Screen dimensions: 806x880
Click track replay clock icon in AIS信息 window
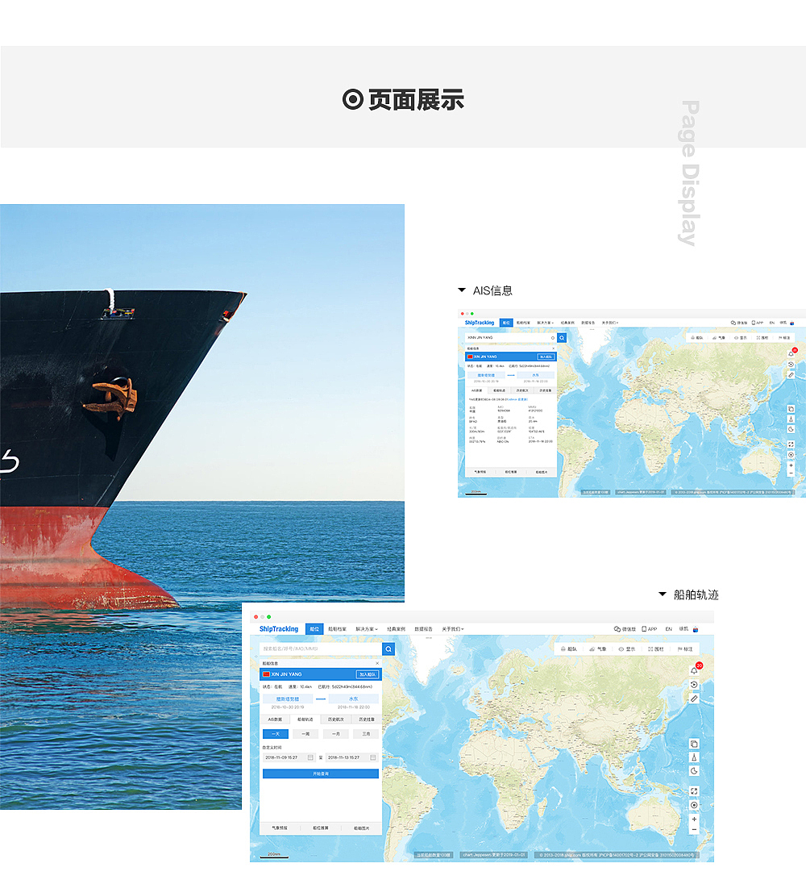(x=791, y=365)
